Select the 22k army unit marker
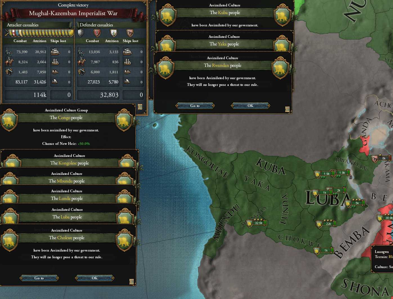393x299 pixels. [x=328, y=224]
